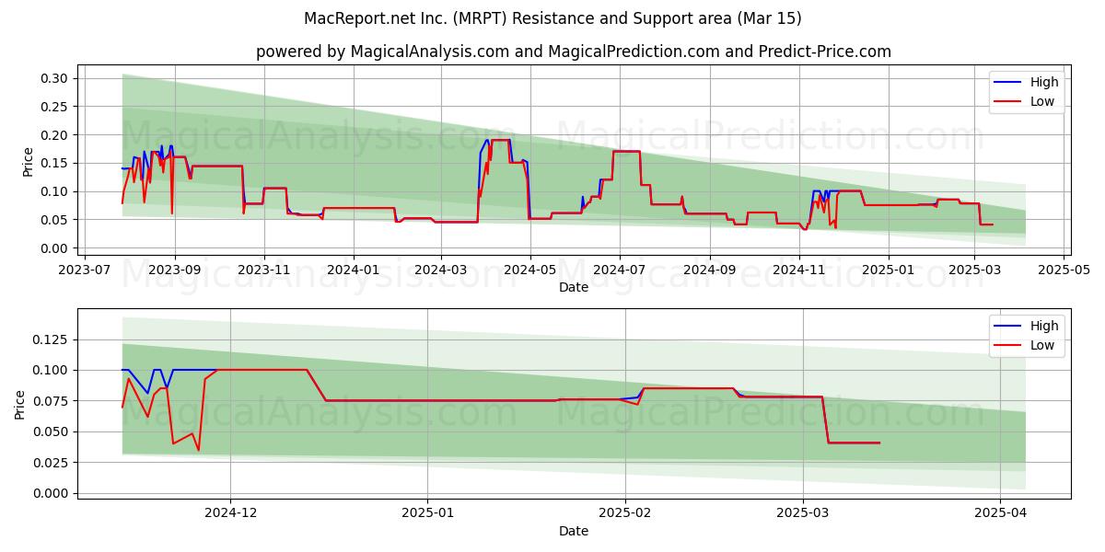Click the 2025-02 tick label on the bottom chart
Screen dimensions: 1105x552
point(625,512)
